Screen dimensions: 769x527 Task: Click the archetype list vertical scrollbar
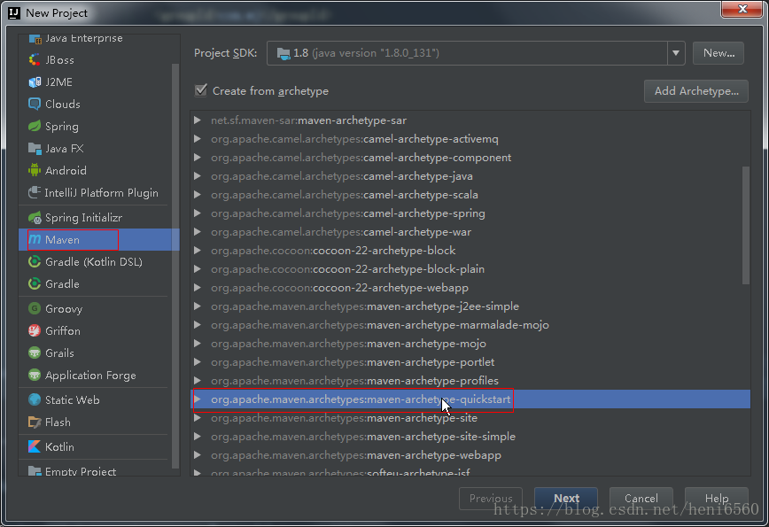[x=746, y=226]
